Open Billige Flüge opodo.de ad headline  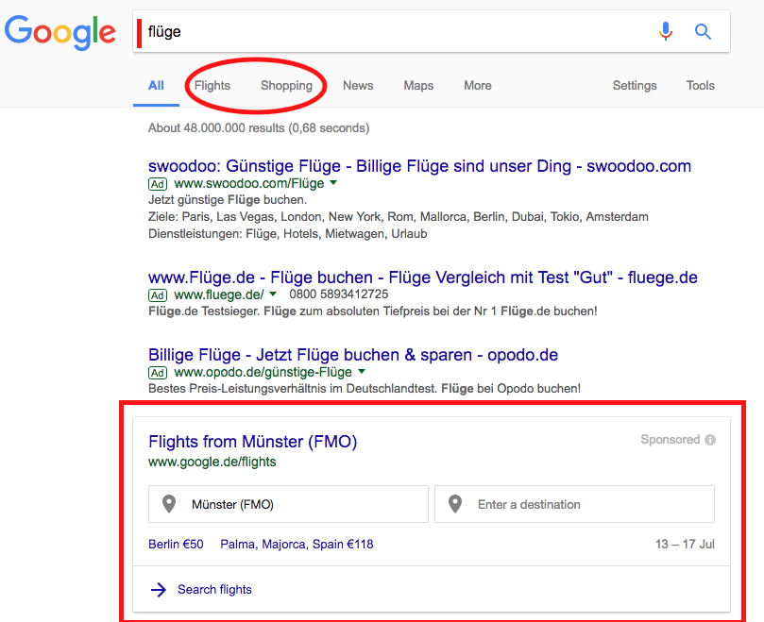point(353,355)
